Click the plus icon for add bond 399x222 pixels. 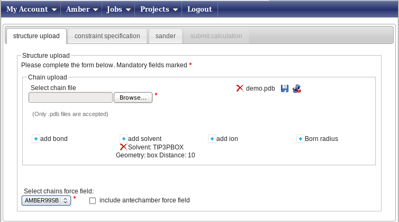[36, 139]
